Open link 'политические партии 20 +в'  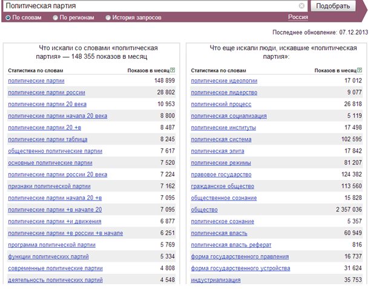(44, 128)
